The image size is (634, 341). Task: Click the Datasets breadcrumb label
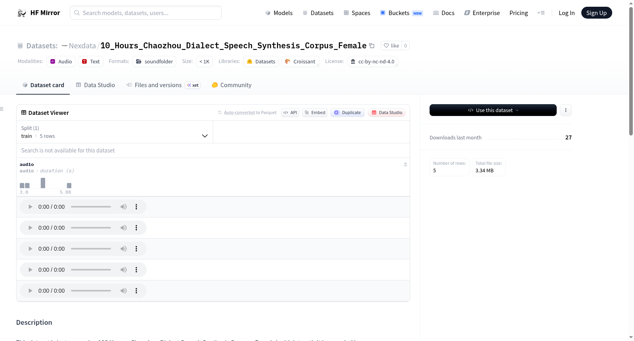pos(42,46)
